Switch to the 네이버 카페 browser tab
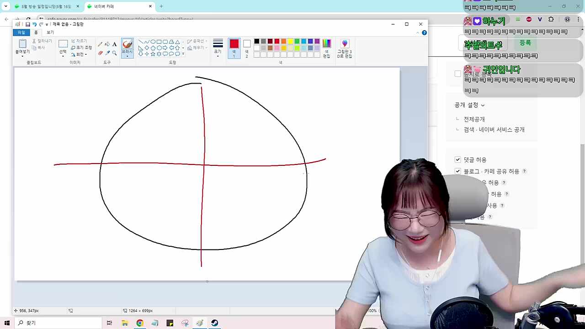The height and width of the screenshot is (329, 585). pos(120,6)
